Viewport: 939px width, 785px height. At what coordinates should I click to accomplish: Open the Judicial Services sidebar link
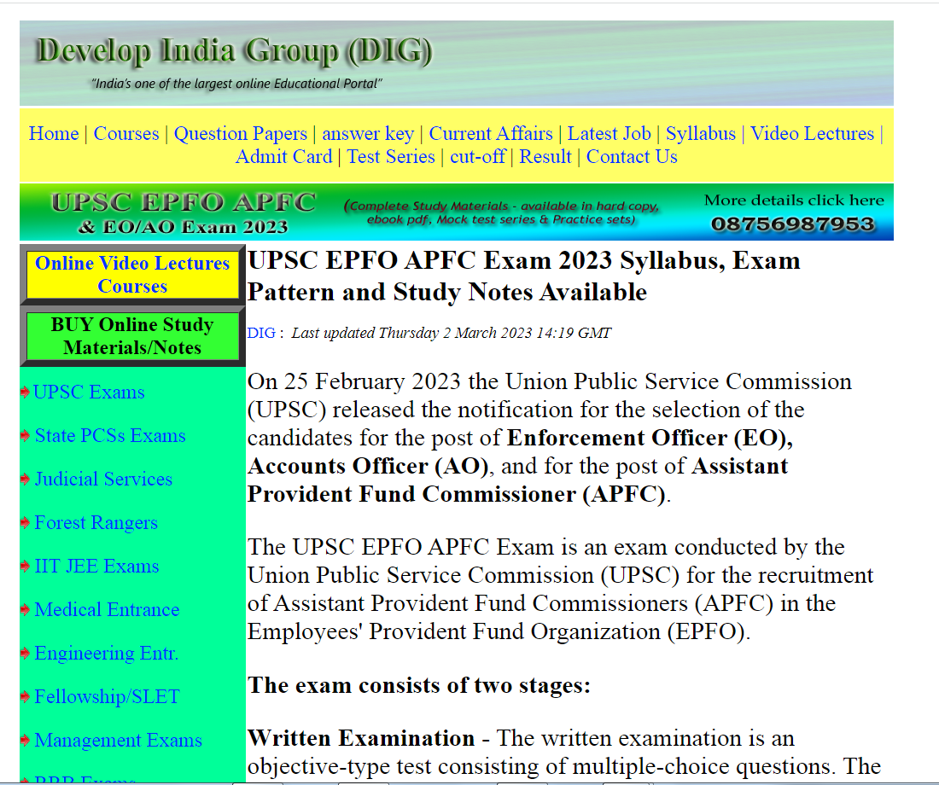tap(103, 480)
